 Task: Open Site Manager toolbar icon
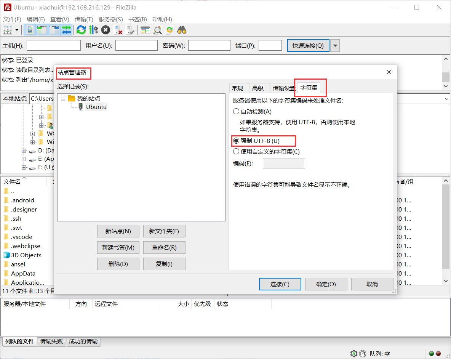click(x=7, y=30)
